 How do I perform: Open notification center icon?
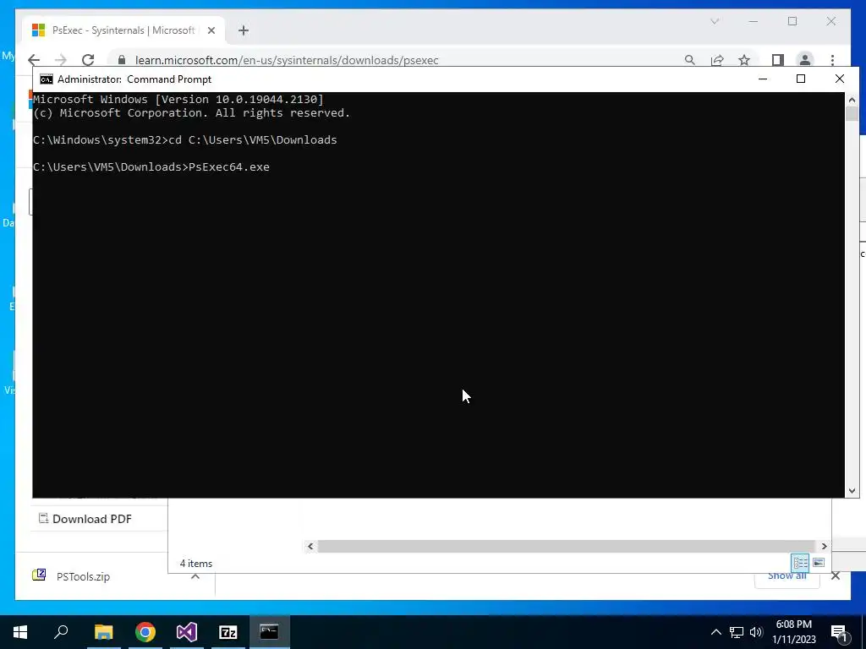[838, 632]
